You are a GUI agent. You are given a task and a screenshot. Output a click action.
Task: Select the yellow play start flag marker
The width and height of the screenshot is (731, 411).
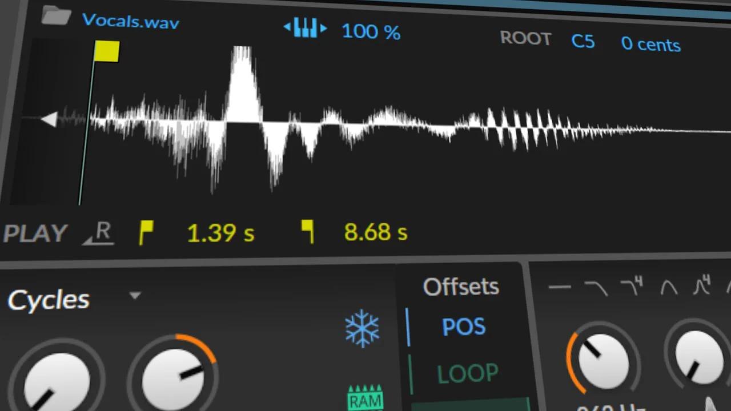pos(107,51)
